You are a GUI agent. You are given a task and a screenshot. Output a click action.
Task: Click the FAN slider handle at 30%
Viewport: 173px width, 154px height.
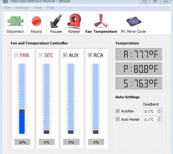[22, 111]
